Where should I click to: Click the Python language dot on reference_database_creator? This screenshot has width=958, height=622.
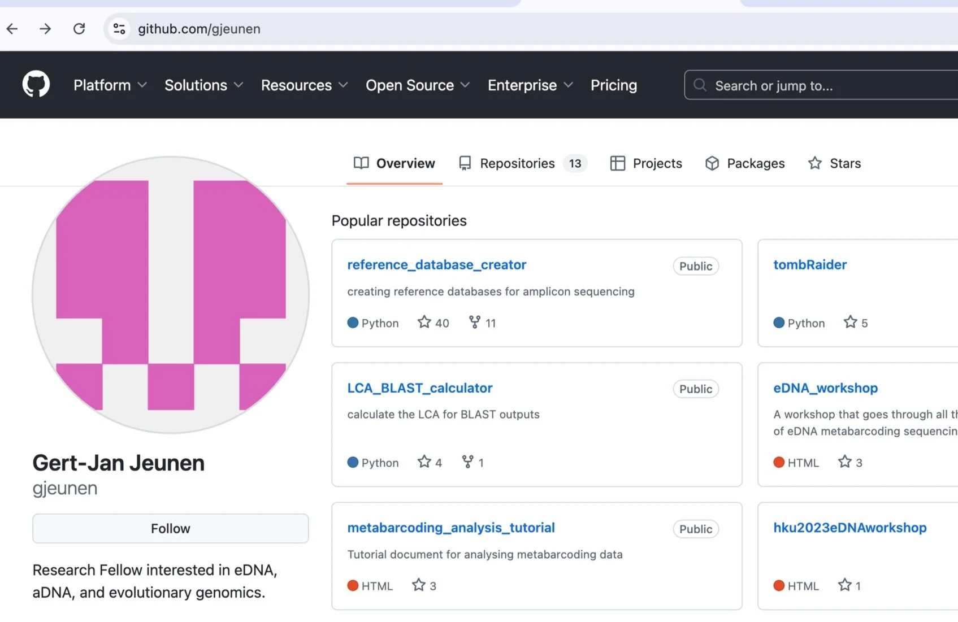point(353,323)
